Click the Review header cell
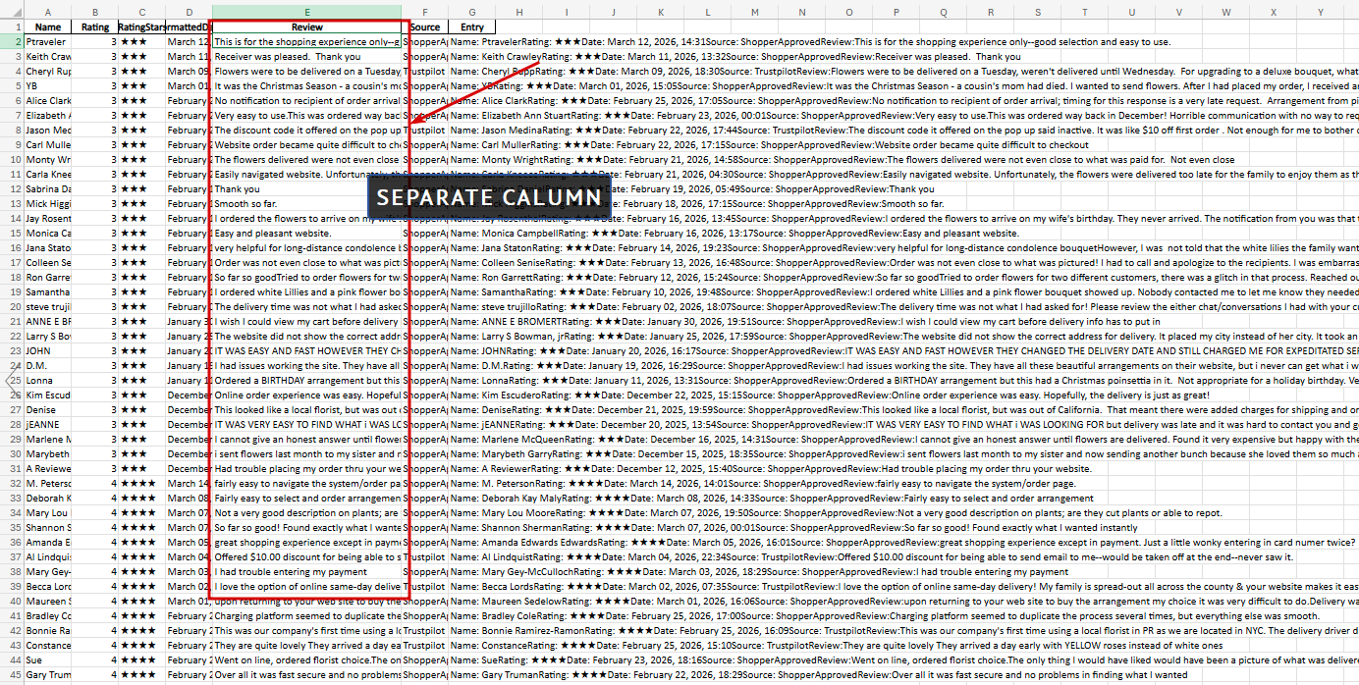This screenshot has width=1359, height=685. pyautogui.click(x=306, y=26)
